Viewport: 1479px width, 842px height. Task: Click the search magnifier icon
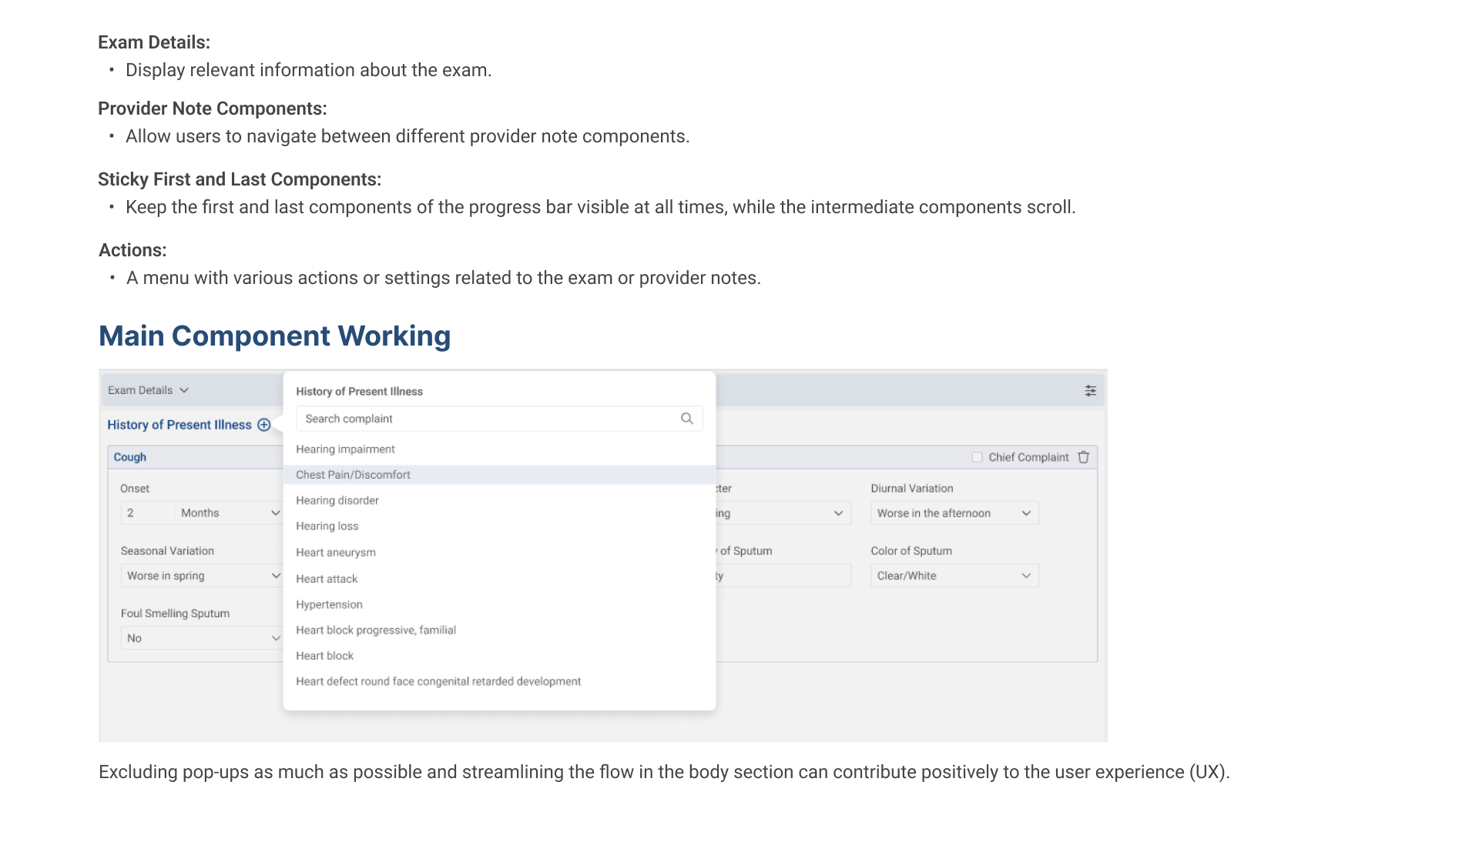[x=687, y=419]
